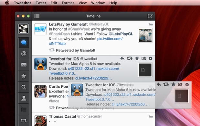Open the Mentions tab in sidebar
200x126 pixels.
(24, 53)
